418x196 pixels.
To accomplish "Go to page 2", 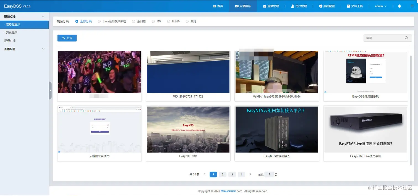I will [223, 174].
